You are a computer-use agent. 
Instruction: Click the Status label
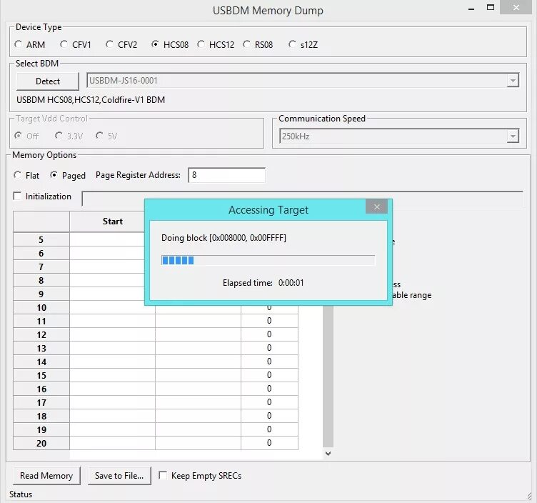coord(21,494)
